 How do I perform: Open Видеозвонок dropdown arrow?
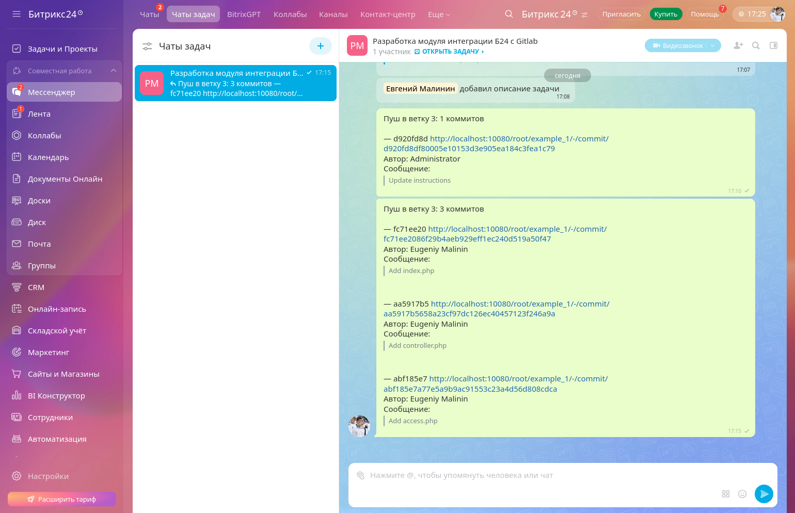[x=713, y=45]
